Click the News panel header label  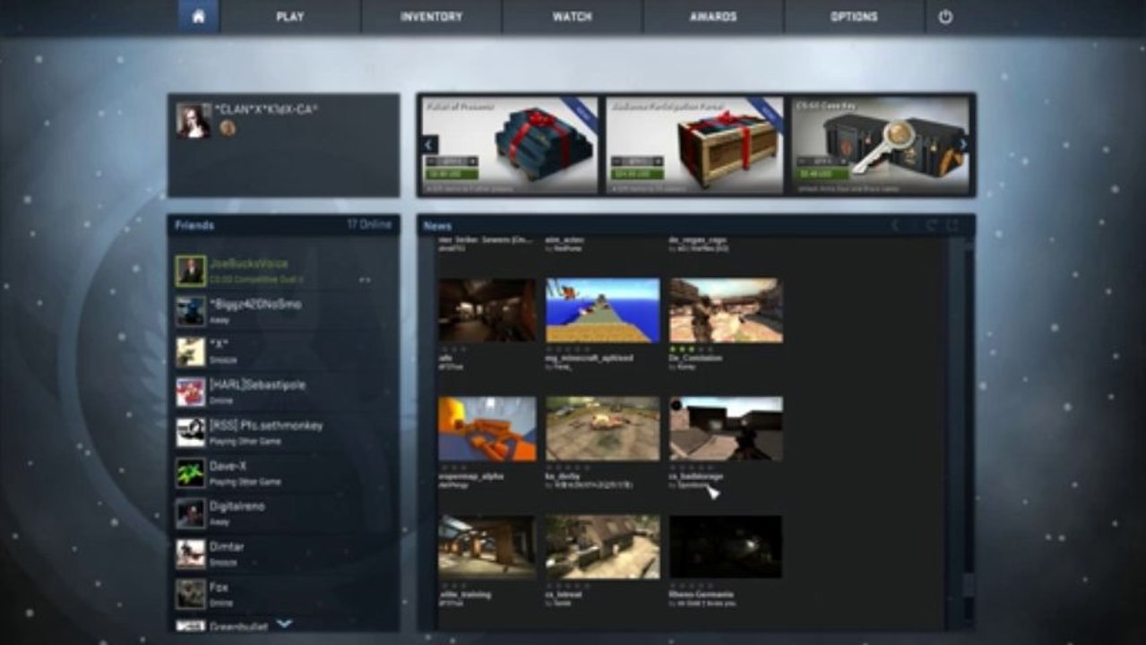point(438,227)
